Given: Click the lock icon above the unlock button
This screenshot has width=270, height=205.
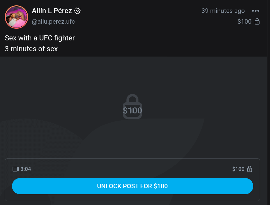Looking at the screenshot, I should [249, 169].
